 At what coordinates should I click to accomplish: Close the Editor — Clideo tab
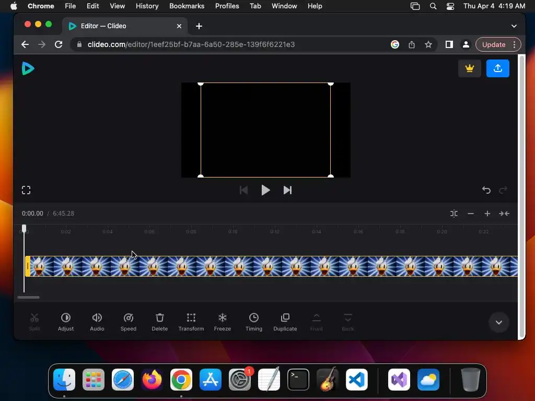tap(179, 26)
